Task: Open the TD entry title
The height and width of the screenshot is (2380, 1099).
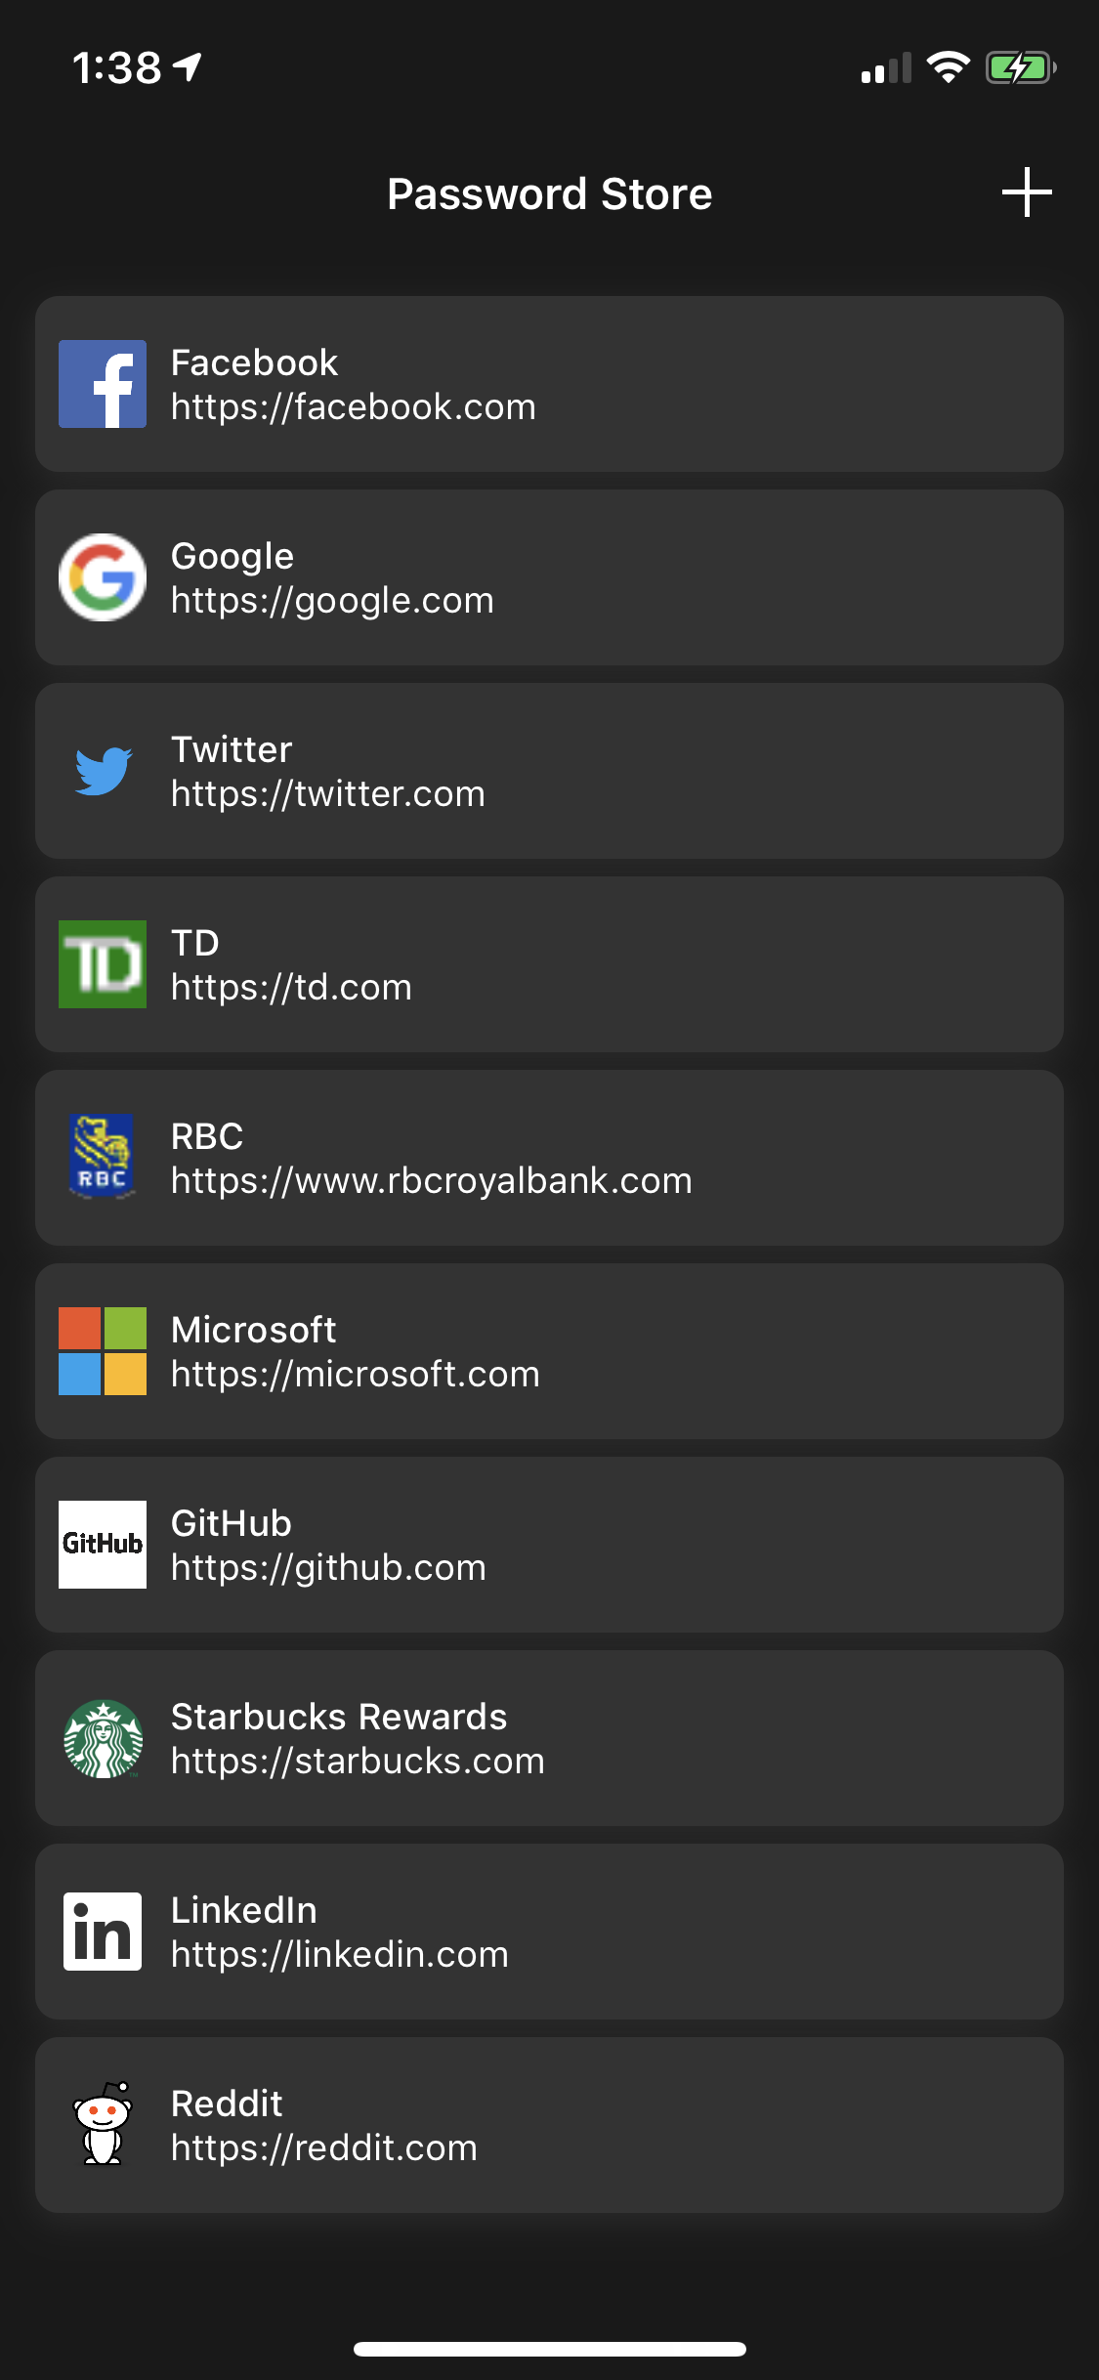Action: [195, 943]
